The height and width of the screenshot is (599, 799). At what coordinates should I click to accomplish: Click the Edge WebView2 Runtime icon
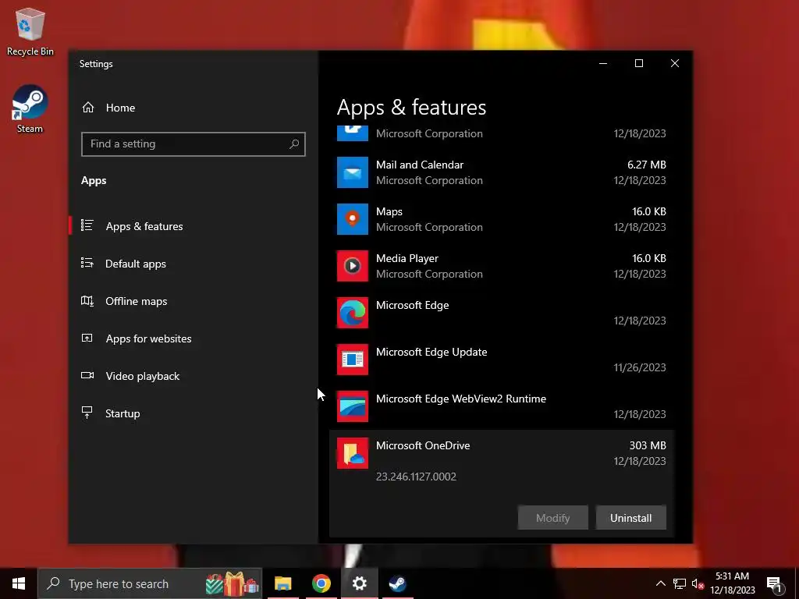(x=353, y=406)
